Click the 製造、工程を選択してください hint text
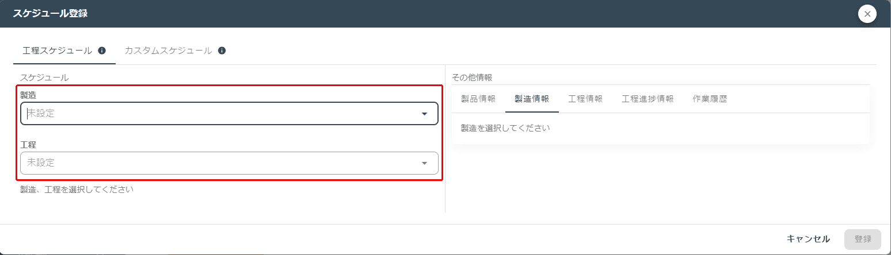 pyautogui.click(x=77, y=189)
